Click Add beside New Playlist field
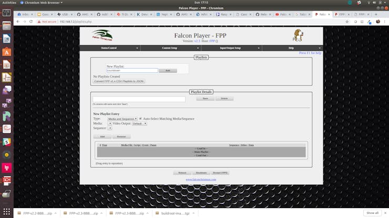 (168, 71)
